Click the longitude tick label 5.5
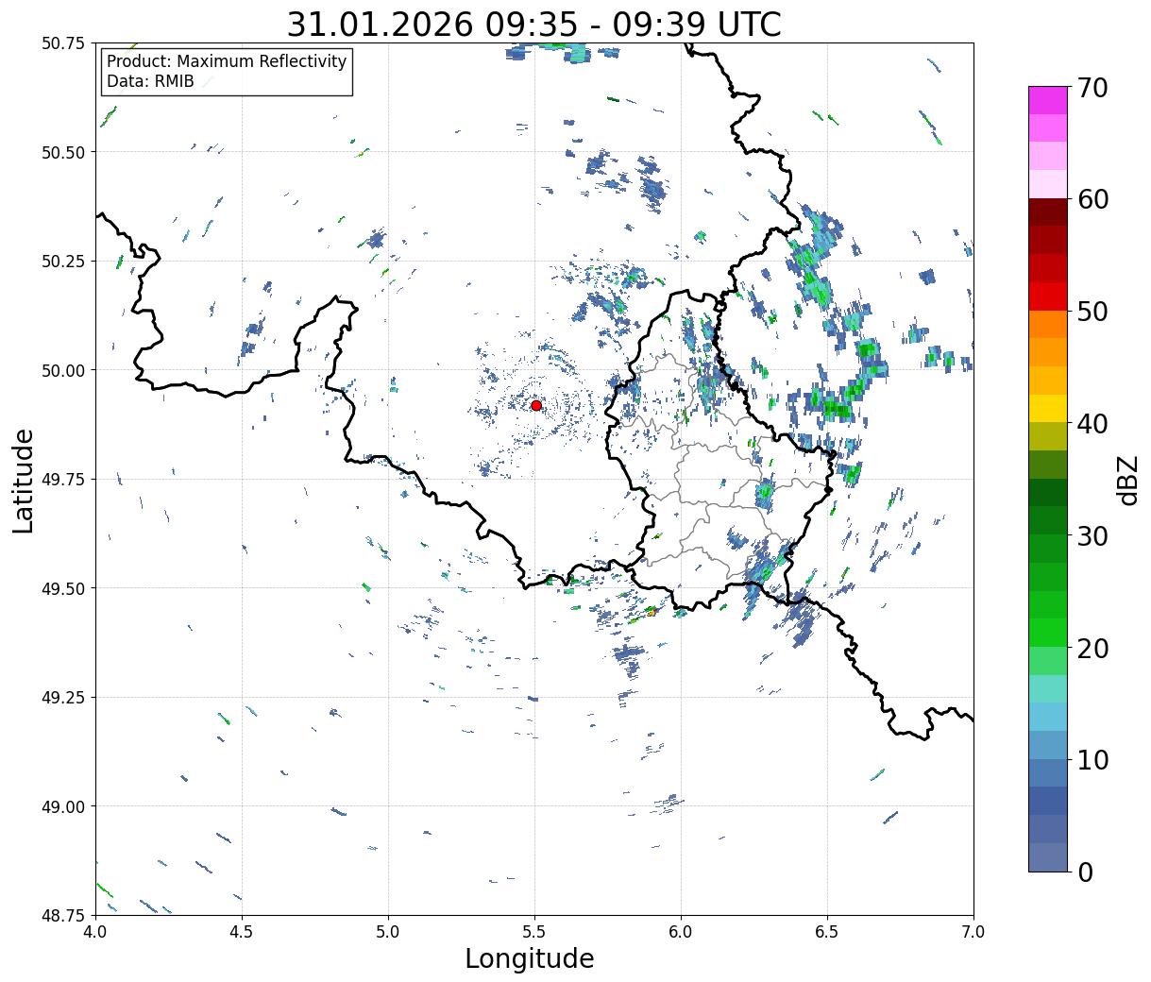Screen dimensions: 1151x982 534,931
